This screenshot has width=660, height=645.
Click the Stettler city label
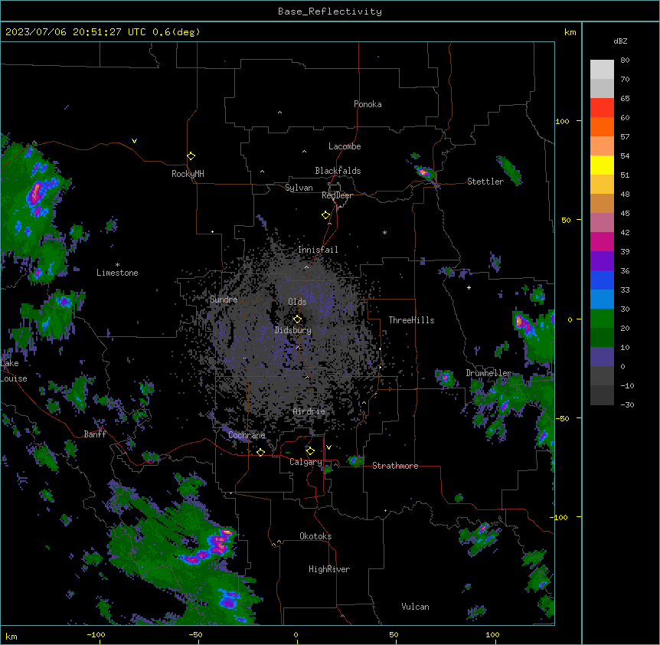point(485,182)
